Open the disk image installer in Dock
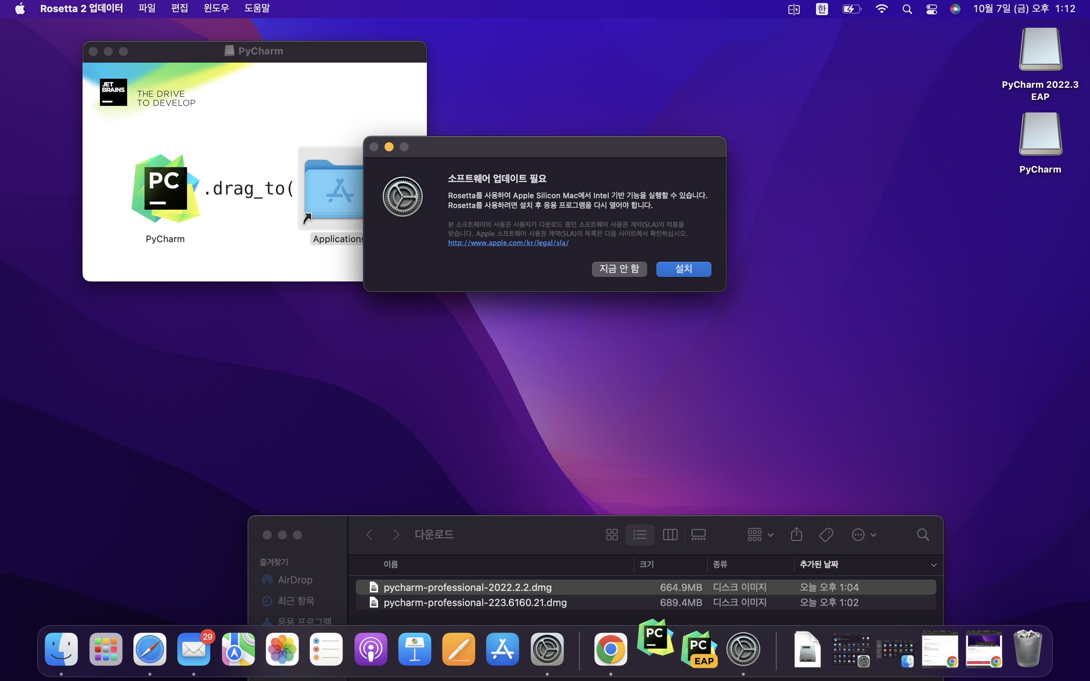Viewport: 1090px width, 681px height. (x=807, y=650)
